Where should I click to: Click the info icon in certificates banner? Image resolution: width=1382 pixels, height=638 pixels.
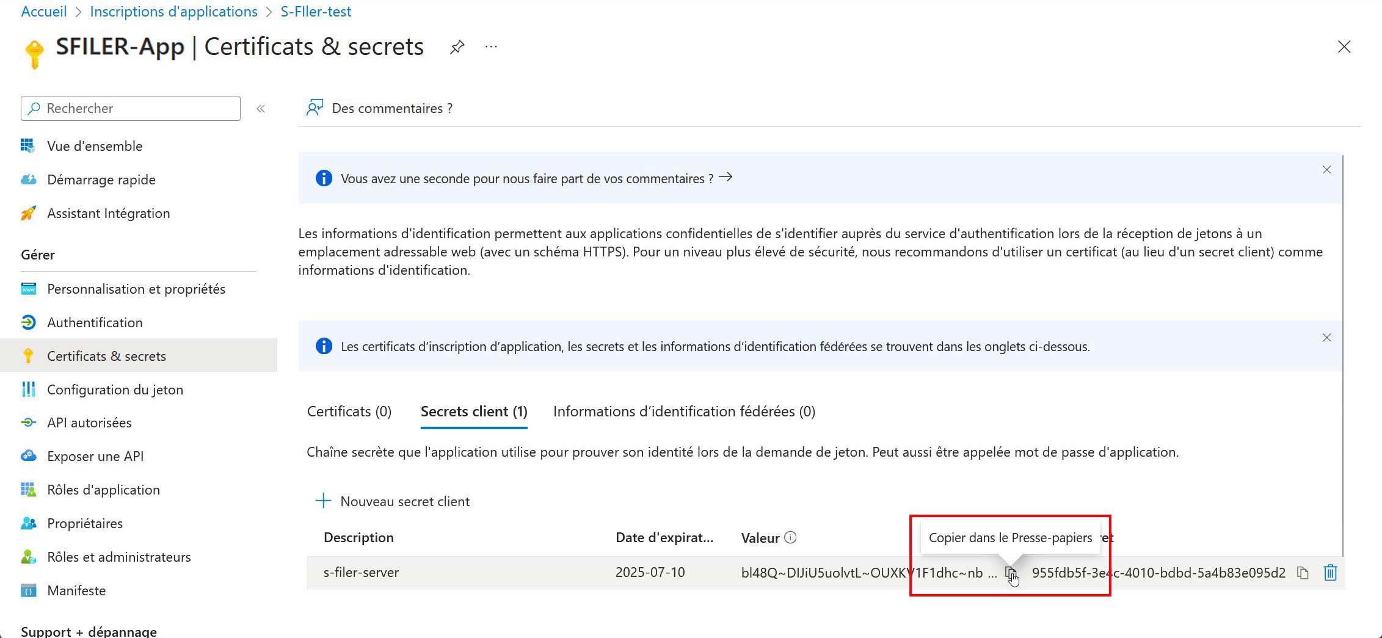coord(324,346)
